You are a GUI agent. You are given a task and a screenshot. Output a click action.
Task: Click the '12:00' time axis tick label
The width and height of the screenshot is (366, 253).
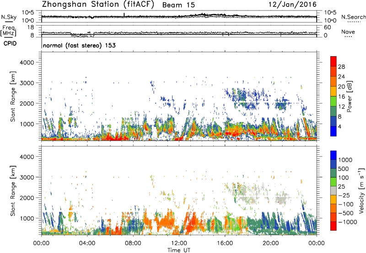tap(179, 243)
